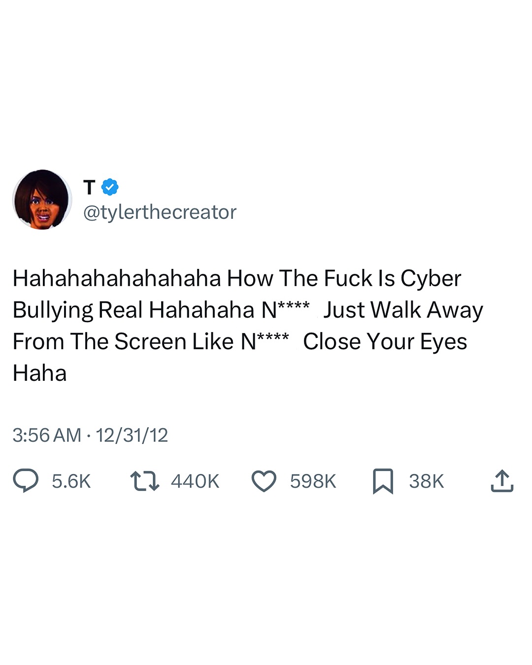Click the 12/31/12 date
Image resolution: width=532 pixels, height=665 pixels.
coord(132,435)
